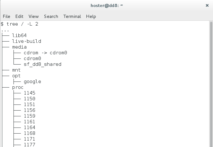Click the sf_dd8_shared entry
This screenshot has width=213, height=147.
click(42, 64)
